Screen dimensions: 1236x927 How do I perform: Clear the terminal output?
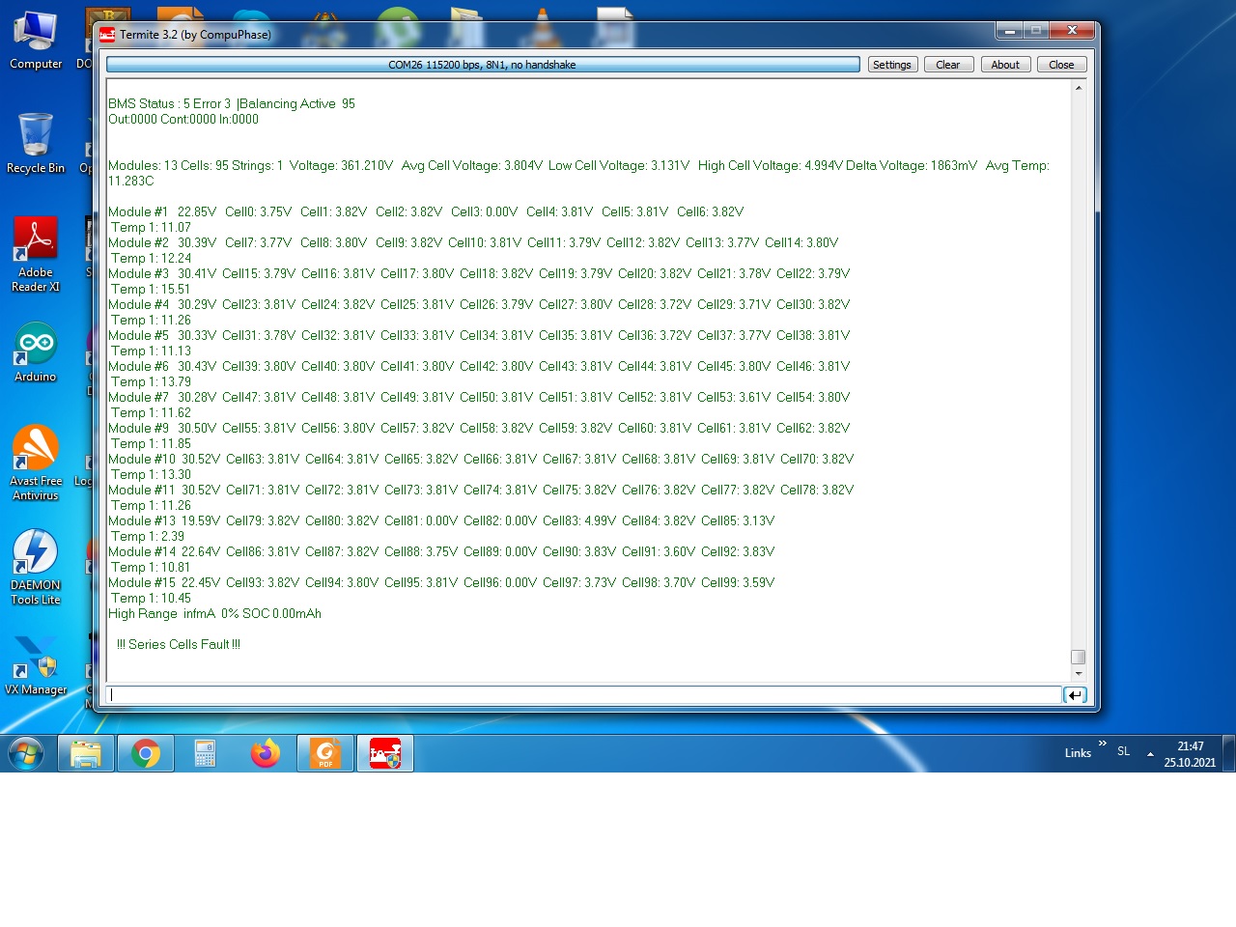(947, 65)
